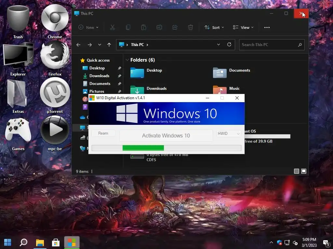Expand recent locations chevron
333x249 pixels.
(x=100, y=45)
